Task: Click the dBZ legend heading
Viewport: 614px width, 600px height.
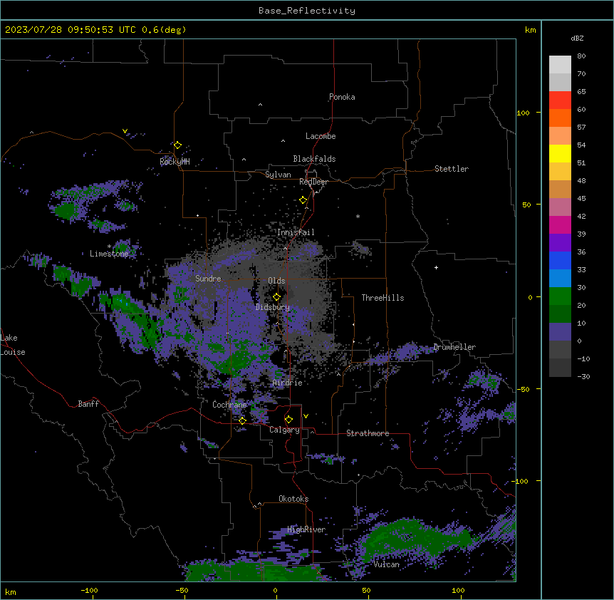Action: pos(577,38)
